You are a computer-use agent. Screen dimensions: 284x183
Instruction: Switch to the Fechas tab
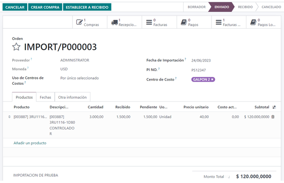coord(45,97)
